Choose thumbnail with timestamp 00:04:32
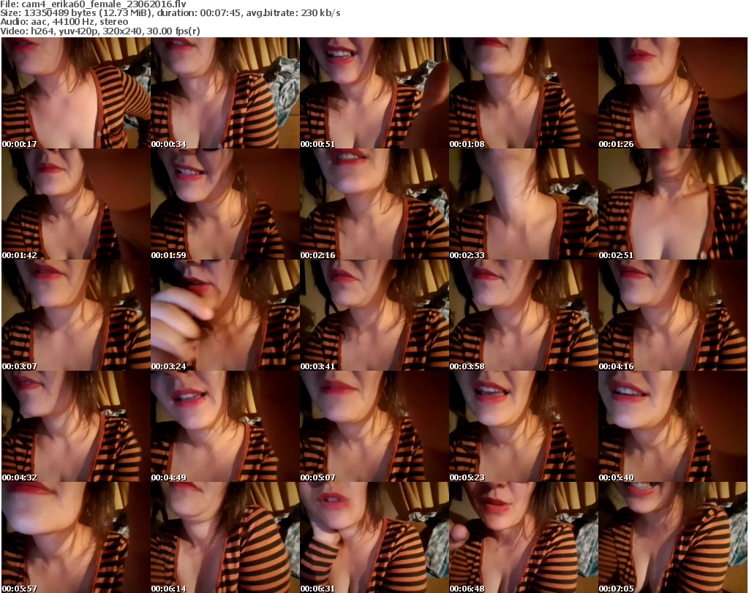The image size is (749, 593). pyautogui.click(x=76, y=426)
